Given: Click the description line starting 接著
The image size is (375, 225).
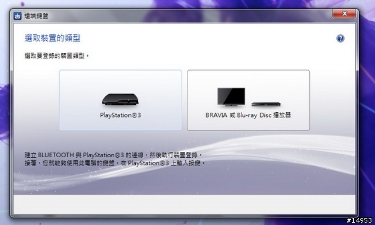Looking at the screenshot, I should click(x=115, y=163).
